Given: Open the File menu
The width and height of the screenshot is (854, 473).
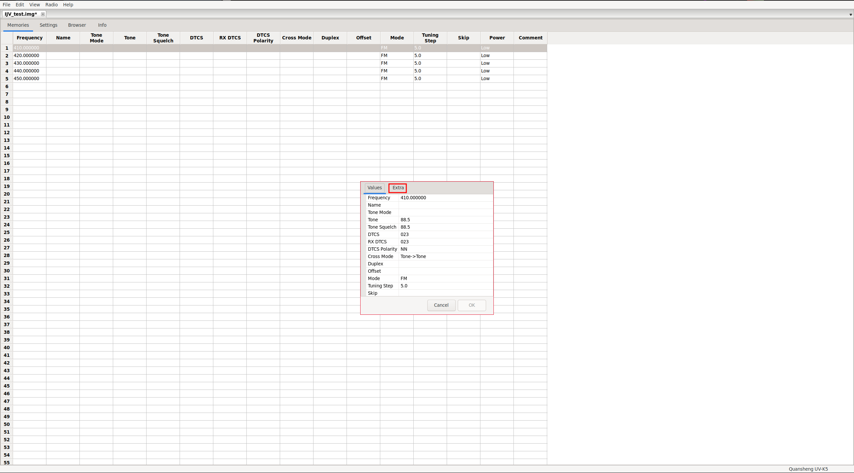Looking at the screenshot, I should point(6,5).
